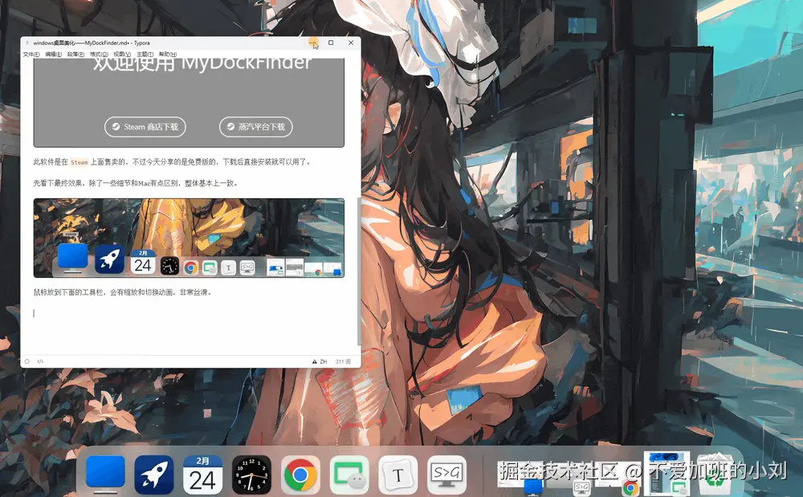The height and width of the screenshot is (497, 803).
Task: Click the 蒸汽平台下载 button
Action: 256,127
